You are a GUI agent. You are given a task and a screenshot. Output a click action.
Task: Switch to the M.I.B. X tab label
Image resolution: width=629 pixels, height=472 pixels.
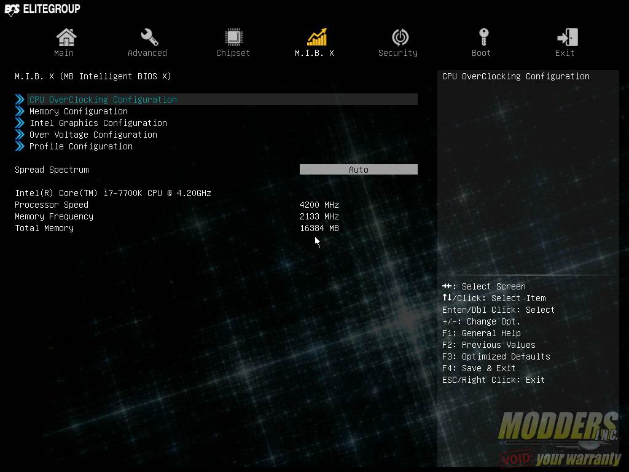click(314, 53)
